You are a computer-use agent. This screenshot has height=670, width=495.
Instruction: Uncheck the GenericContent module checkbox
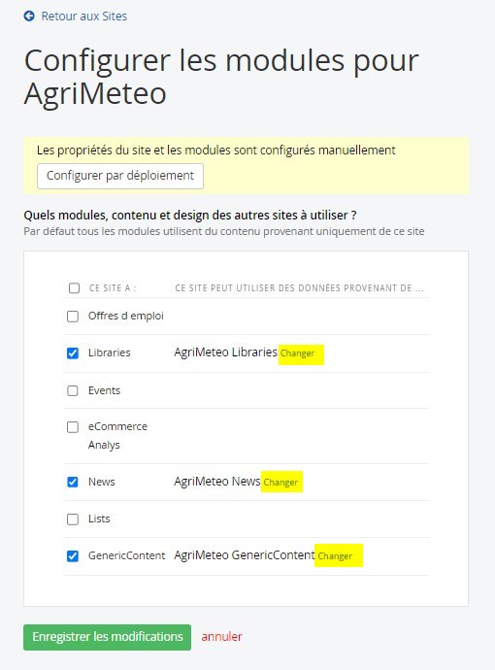[73, 556]
